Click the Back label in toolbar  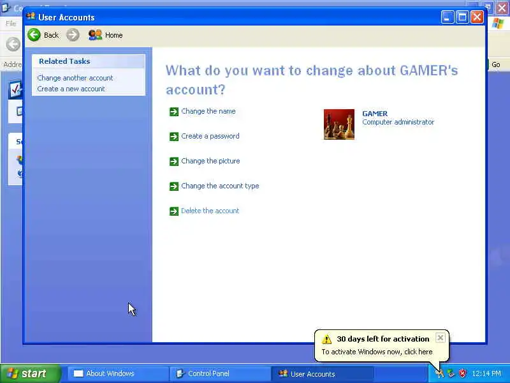coord(52,35)
